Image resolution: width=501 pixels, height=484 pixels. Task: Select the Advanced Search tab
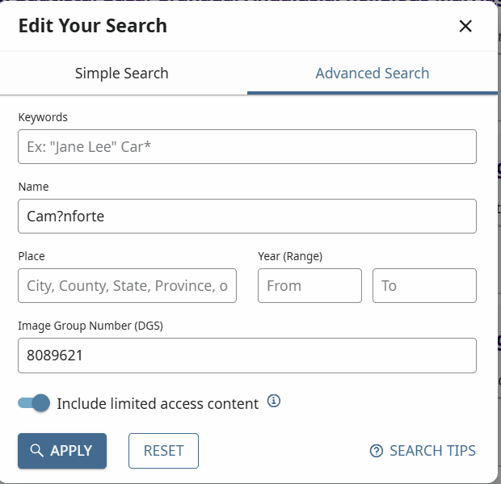coord(373,74)
